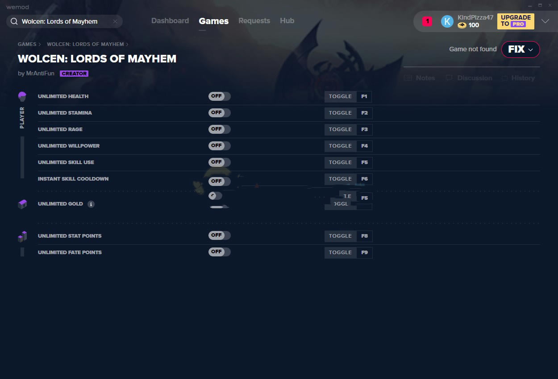Click the Unlimited Gold info icon
558x379 pixels.
[91, 204]
